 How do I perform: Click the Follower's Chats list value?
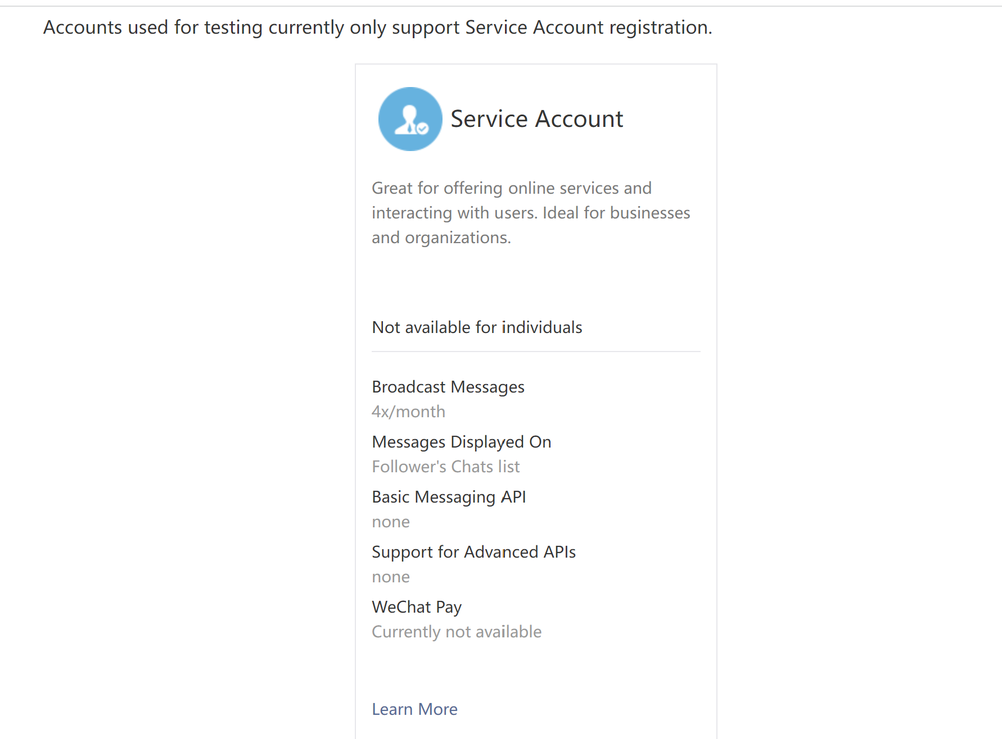tap(445, 467)
